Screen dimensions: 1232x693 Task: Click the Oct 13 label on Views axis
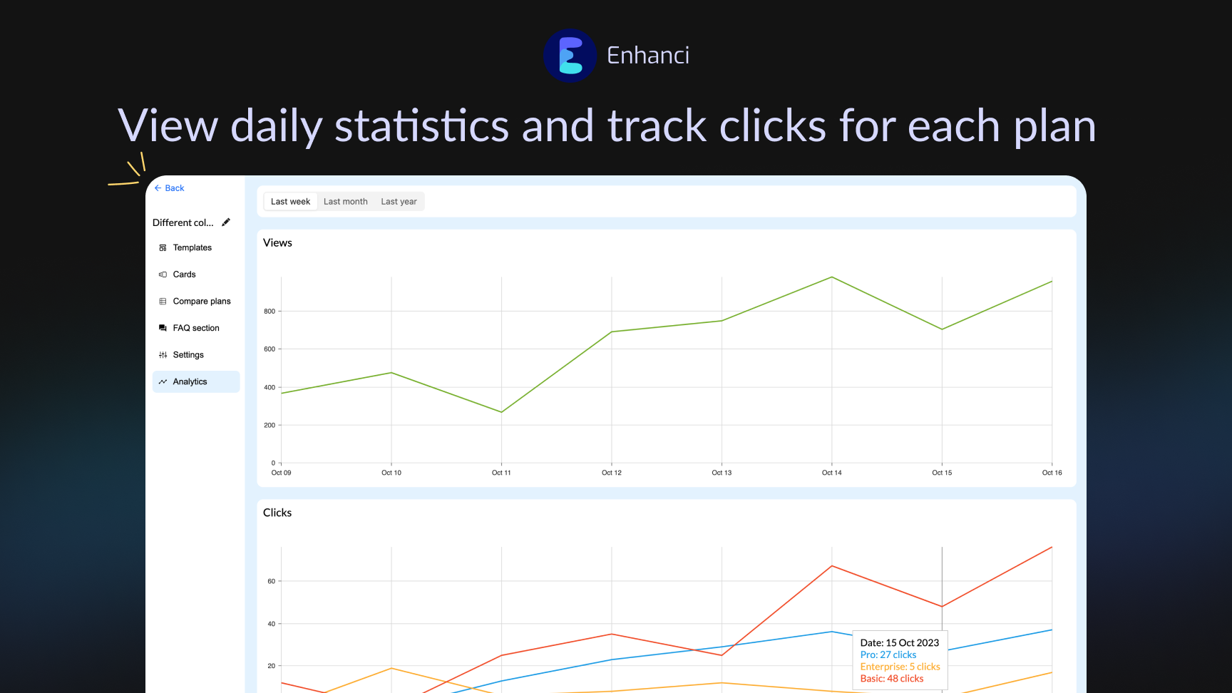722,473
